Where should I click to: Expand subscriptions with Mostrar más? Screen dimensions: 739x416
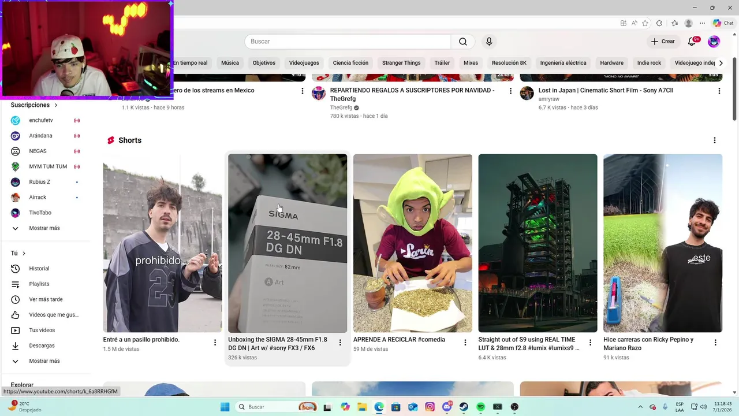45,228
